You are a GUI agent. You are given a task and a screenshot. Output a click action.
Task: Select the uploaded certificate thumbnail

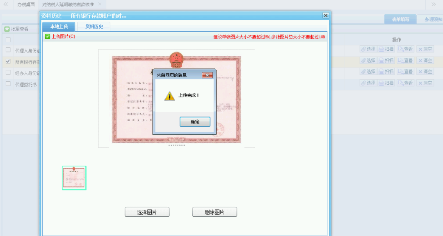(x=74, y=178)
